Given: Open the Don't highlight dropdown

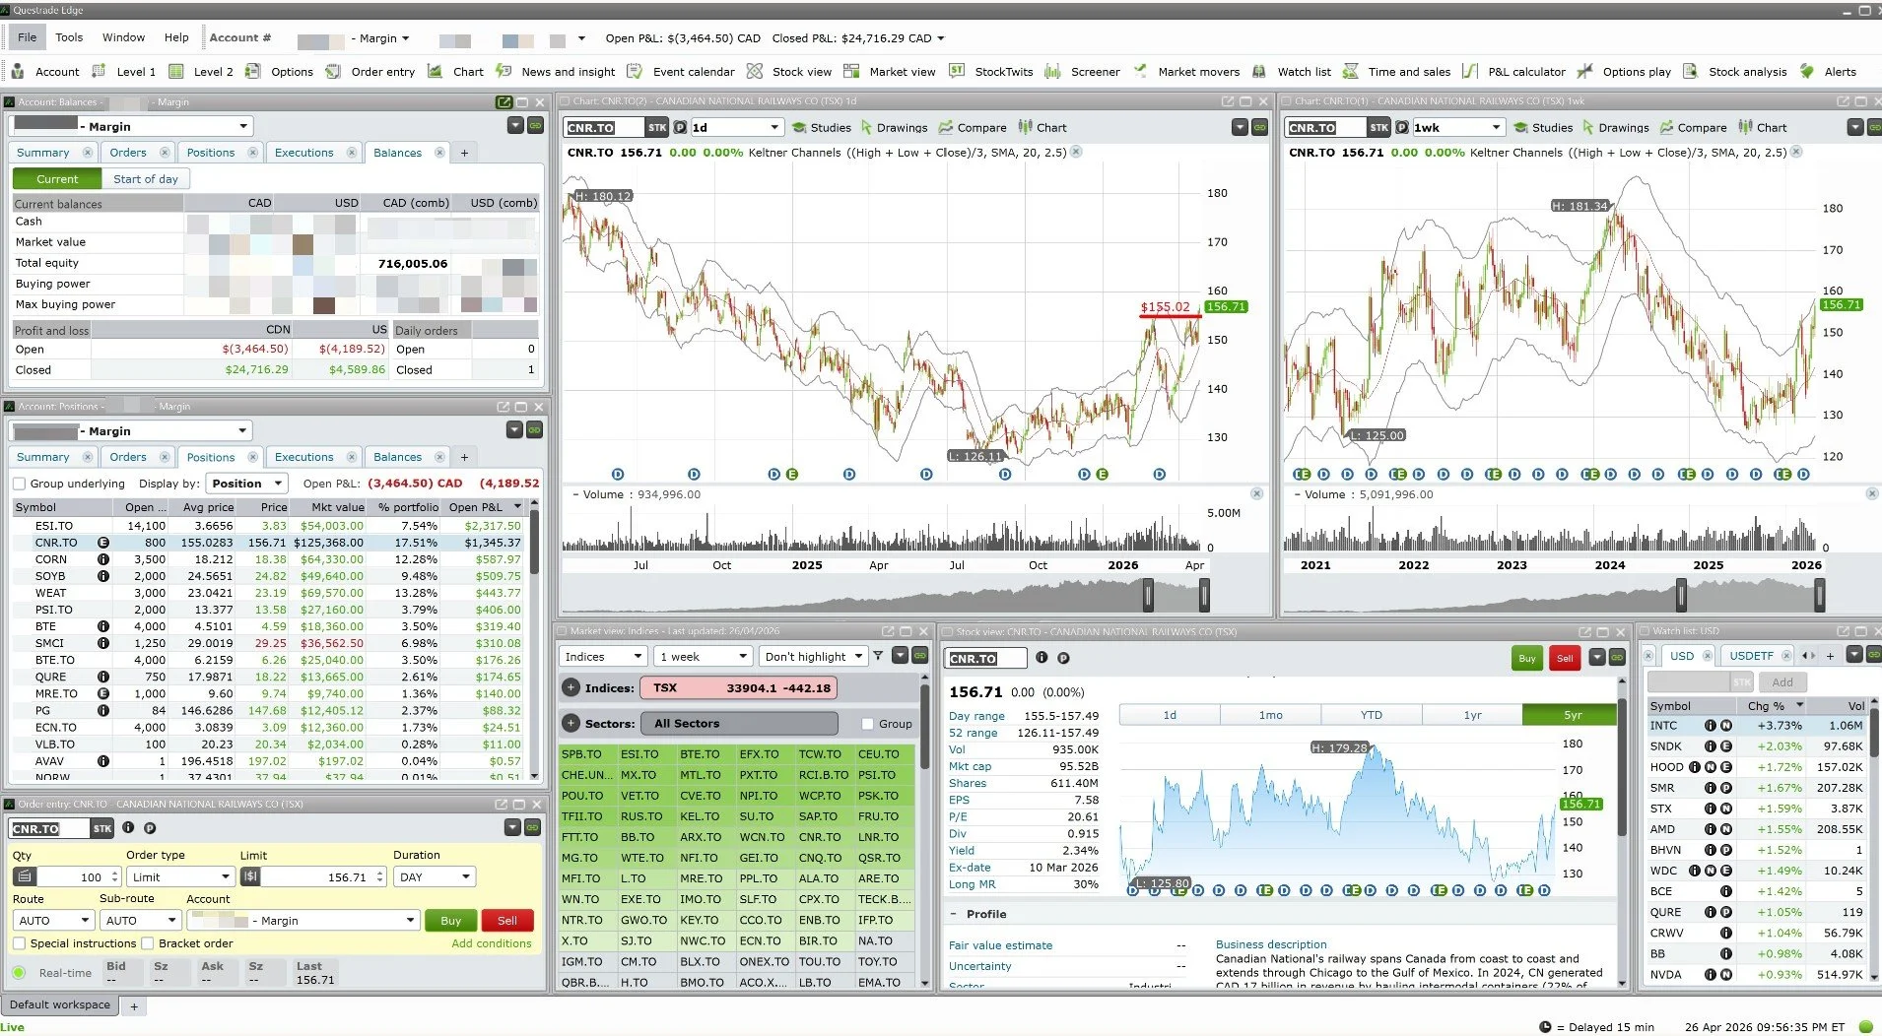Looking at the screenshot, I should point(813,656).
